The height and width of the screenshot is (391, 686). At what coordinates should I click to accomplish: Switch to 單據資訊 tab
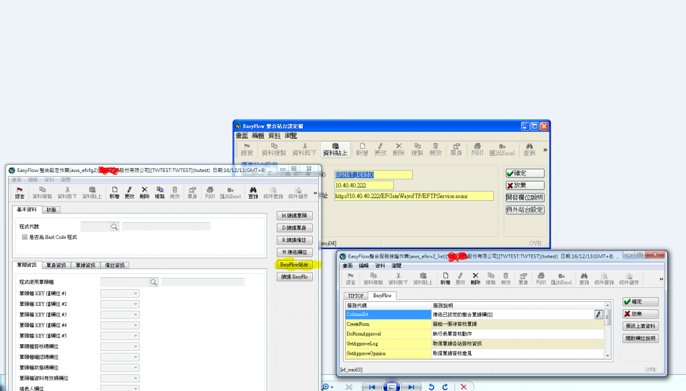tap(85, 265)
